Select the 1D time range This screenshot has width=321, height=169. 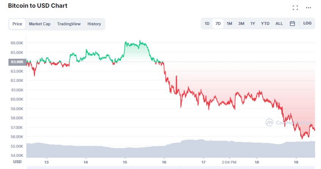coord(207,23)
